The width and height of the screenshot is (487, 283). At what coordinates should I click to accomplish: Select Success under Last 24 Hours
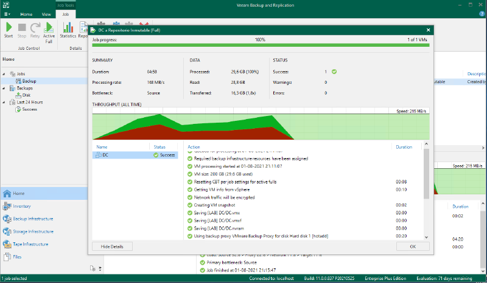[29, 109]
